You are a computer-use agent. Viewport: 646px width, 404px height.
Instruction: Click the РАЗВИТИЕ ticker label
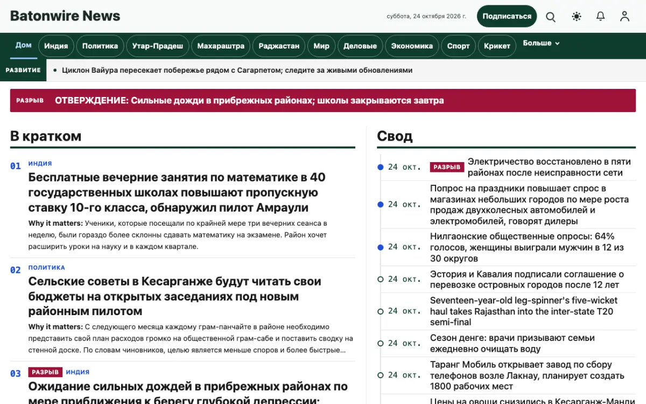point(23,70)
